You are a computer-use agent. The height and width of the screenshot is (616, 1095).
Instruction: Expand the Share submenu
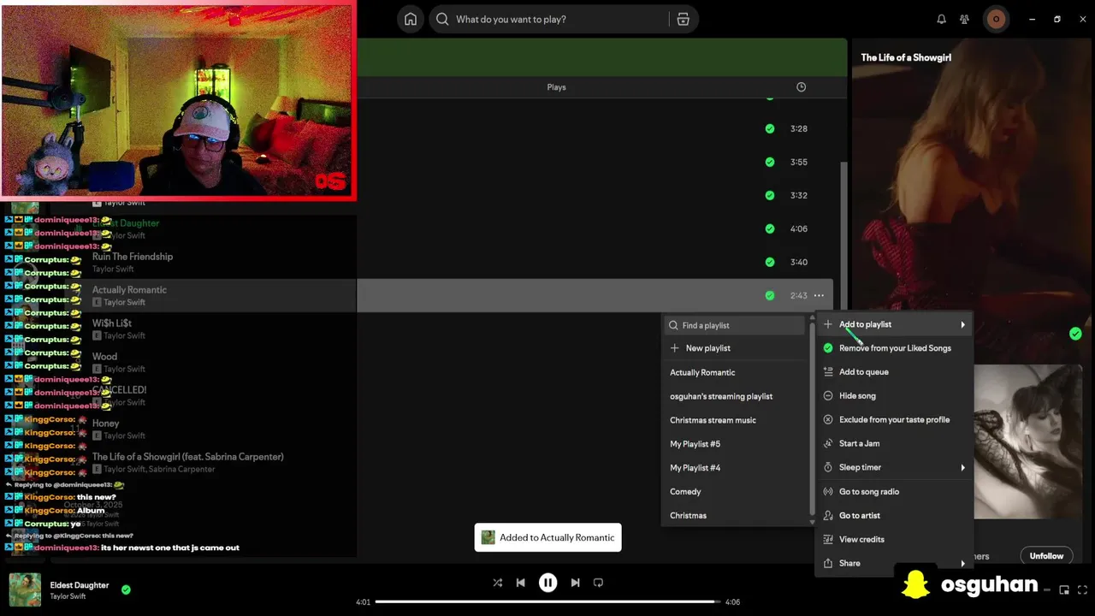point(894,563)
